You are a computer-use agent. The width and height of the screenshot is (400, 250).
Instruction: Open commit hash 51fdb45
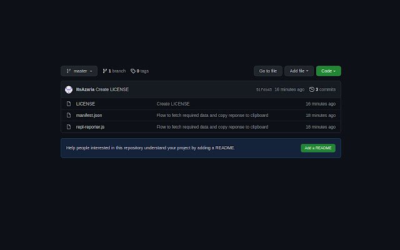click(264, 90)
